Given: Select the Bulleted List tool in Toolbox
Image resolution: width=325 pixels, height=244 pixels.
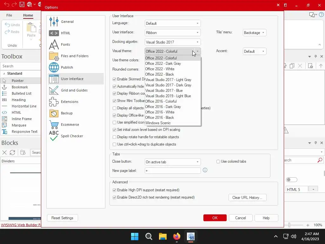Looking at the screenshot, I should click(21, 93).
